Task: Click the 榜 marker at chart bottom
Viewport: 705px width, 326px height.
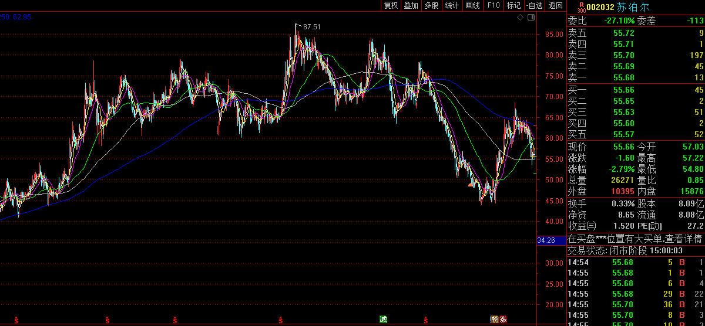Action: 495,320
